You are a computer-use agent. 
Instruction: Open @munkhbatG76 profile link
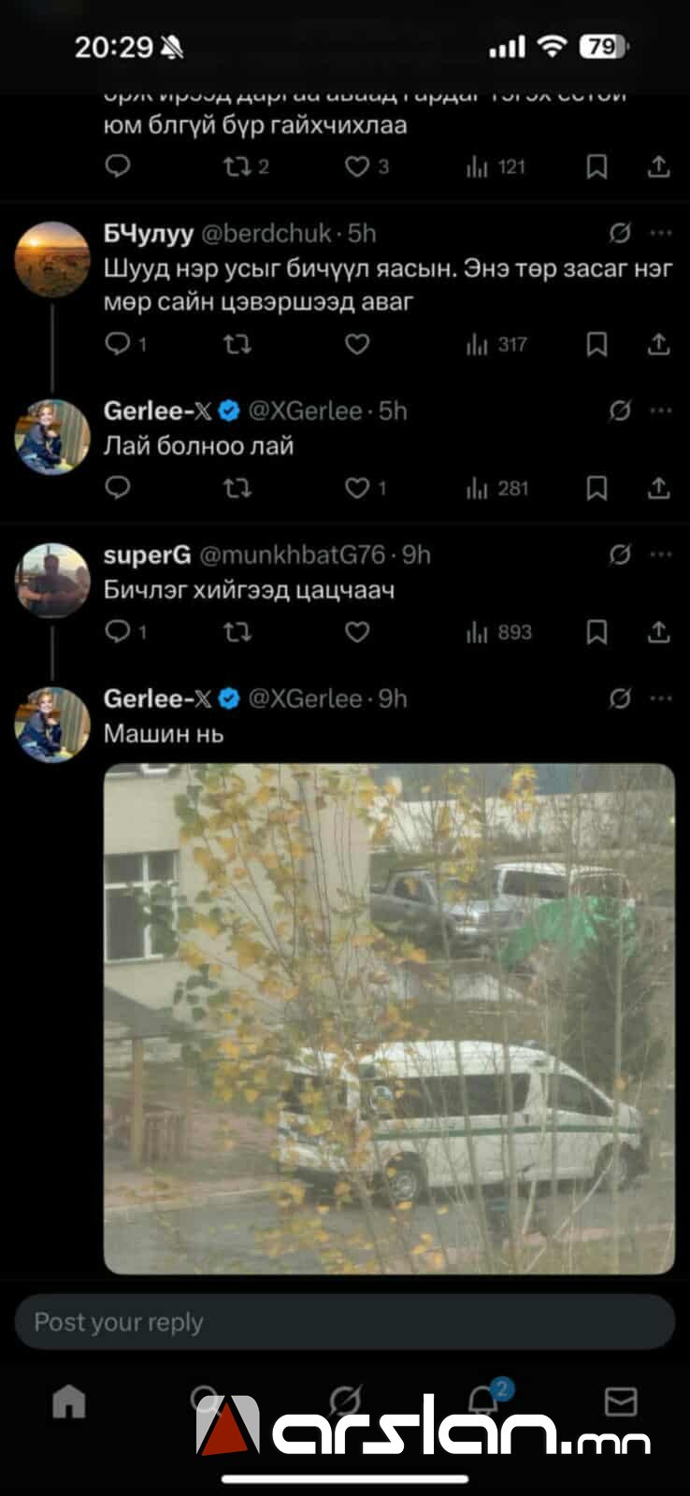[x=292, y=555]
